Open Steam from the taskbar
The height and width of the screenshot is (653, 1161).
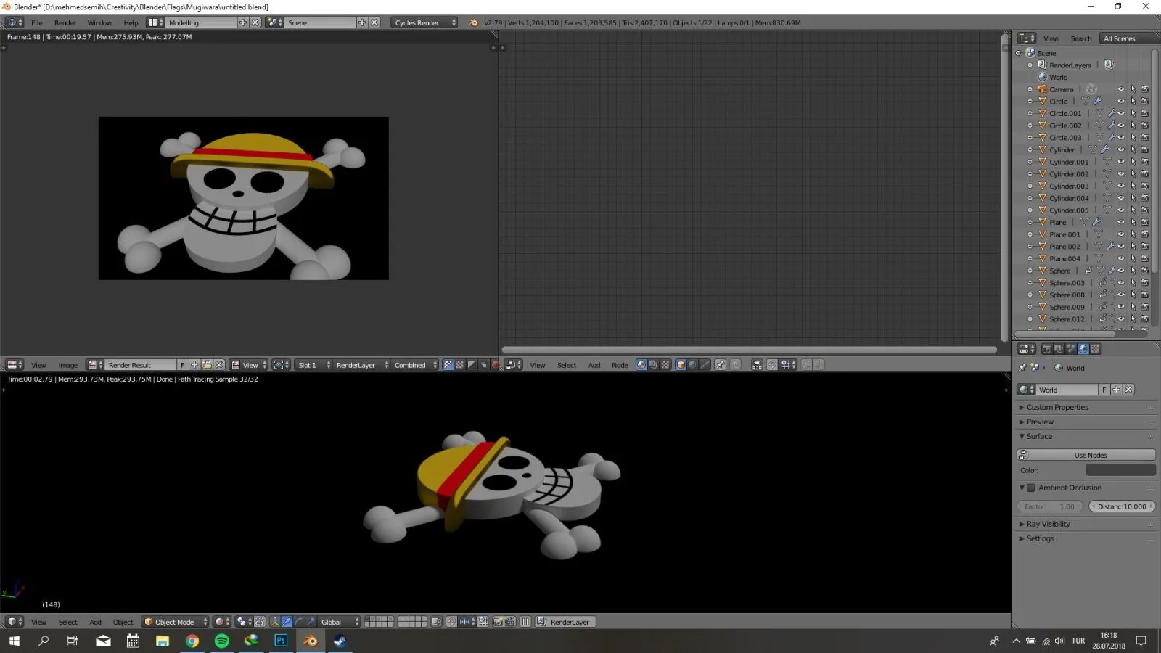(x=340, y=641)
